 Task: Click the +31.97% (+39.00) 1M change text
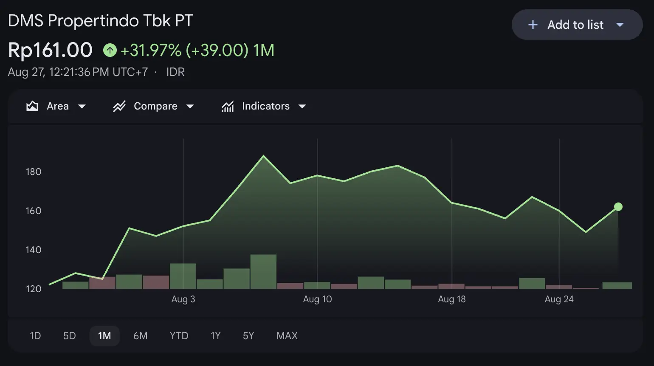click(197, 51)
